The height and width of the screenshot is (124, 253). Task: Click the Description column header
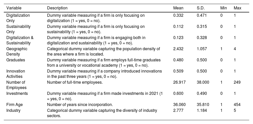[x=57, y=8]
